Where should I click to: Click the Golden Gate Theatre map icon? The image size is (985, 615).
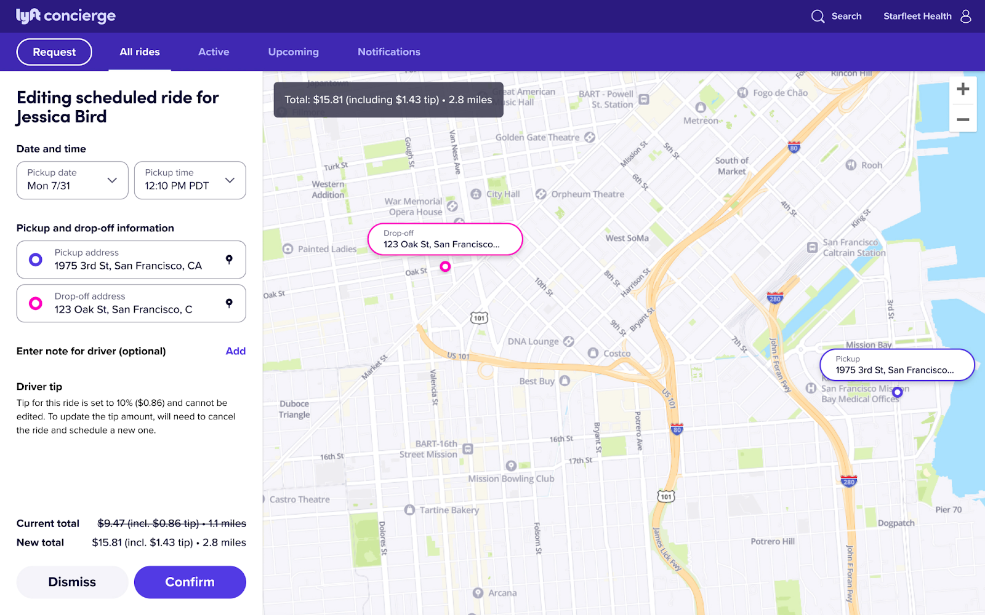[590, 137]
